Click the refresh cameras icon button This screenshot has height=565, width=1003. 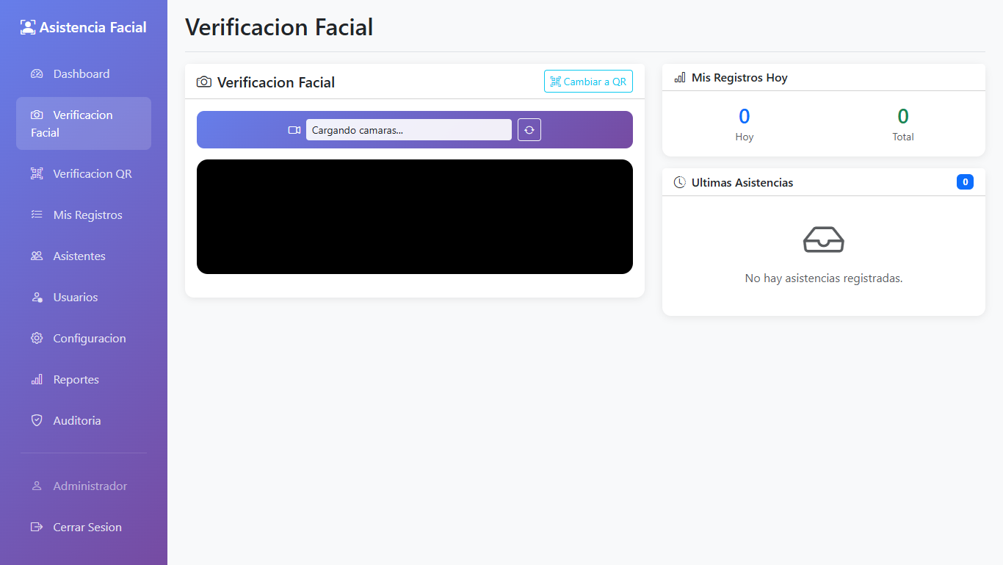pos(529,130)
